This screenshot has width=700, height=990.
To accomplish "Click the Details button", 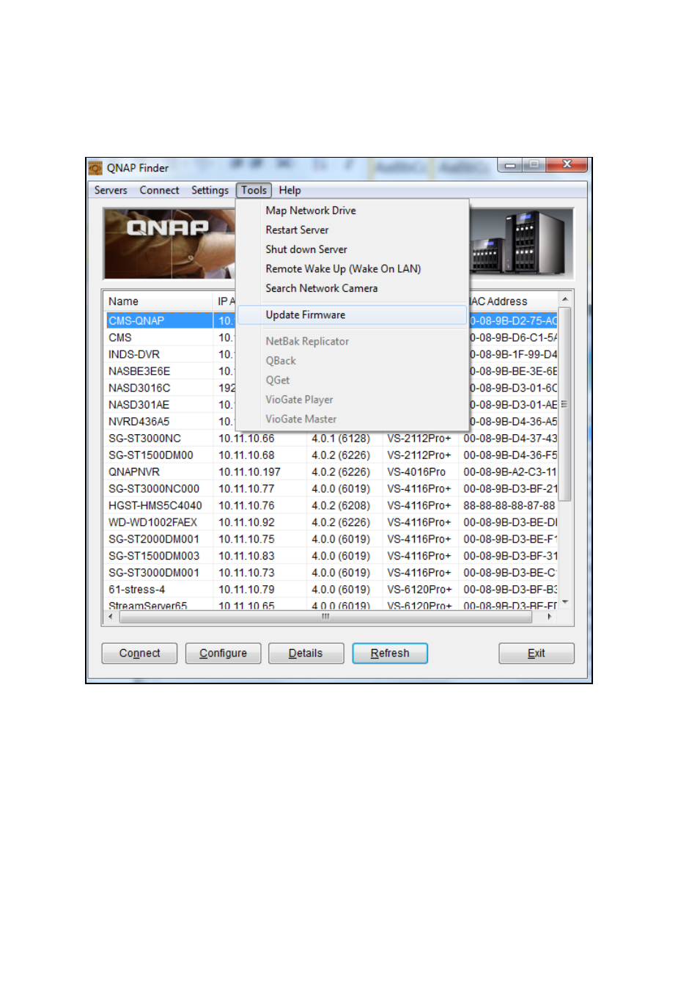I will [x=306, y=653].
